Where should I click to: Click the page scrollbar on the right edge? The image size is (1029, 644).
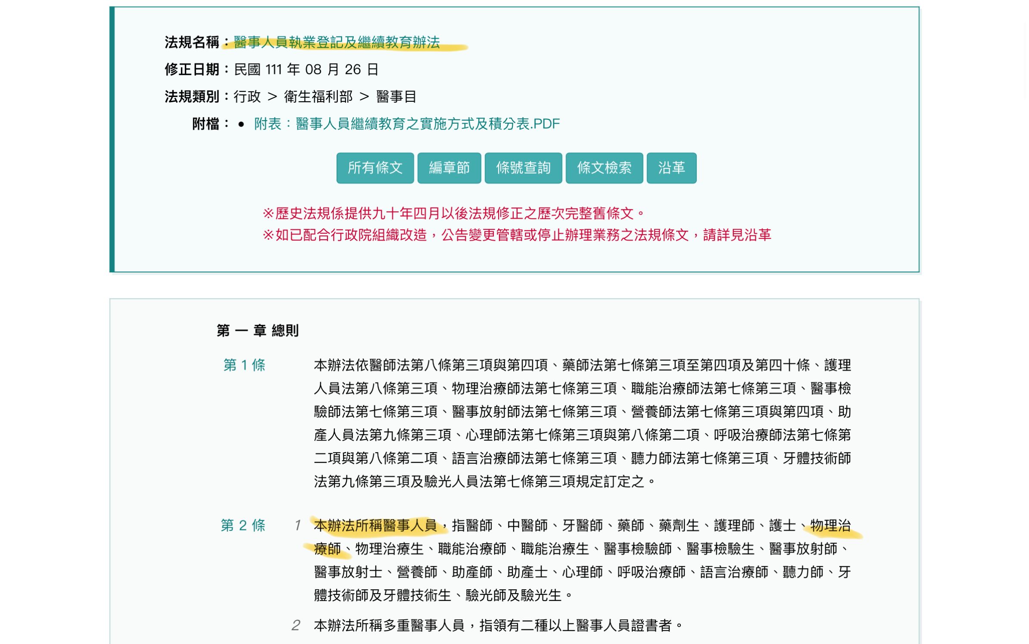click(1026, 60)
